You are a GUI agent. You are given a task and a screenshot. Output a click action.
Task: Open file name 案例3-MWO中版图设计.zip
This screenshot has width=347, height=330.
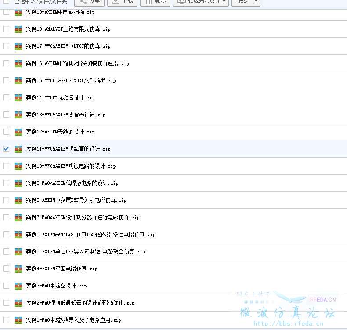(x=56, y=286)
